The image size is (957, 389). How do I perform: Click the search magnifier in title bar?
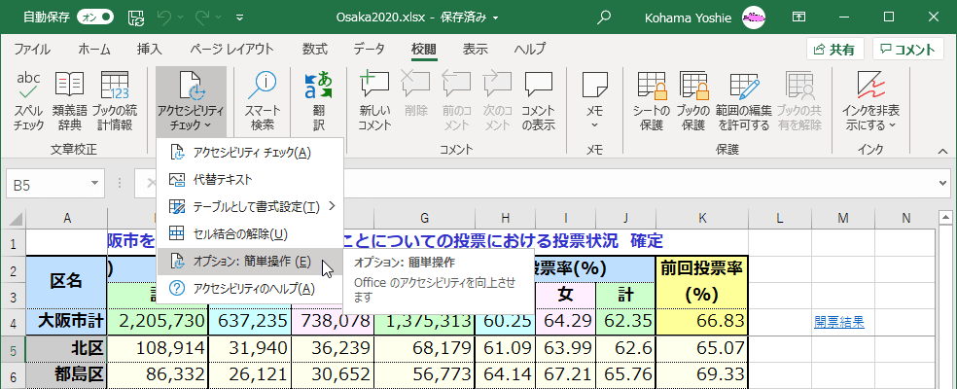pos(604,18)
